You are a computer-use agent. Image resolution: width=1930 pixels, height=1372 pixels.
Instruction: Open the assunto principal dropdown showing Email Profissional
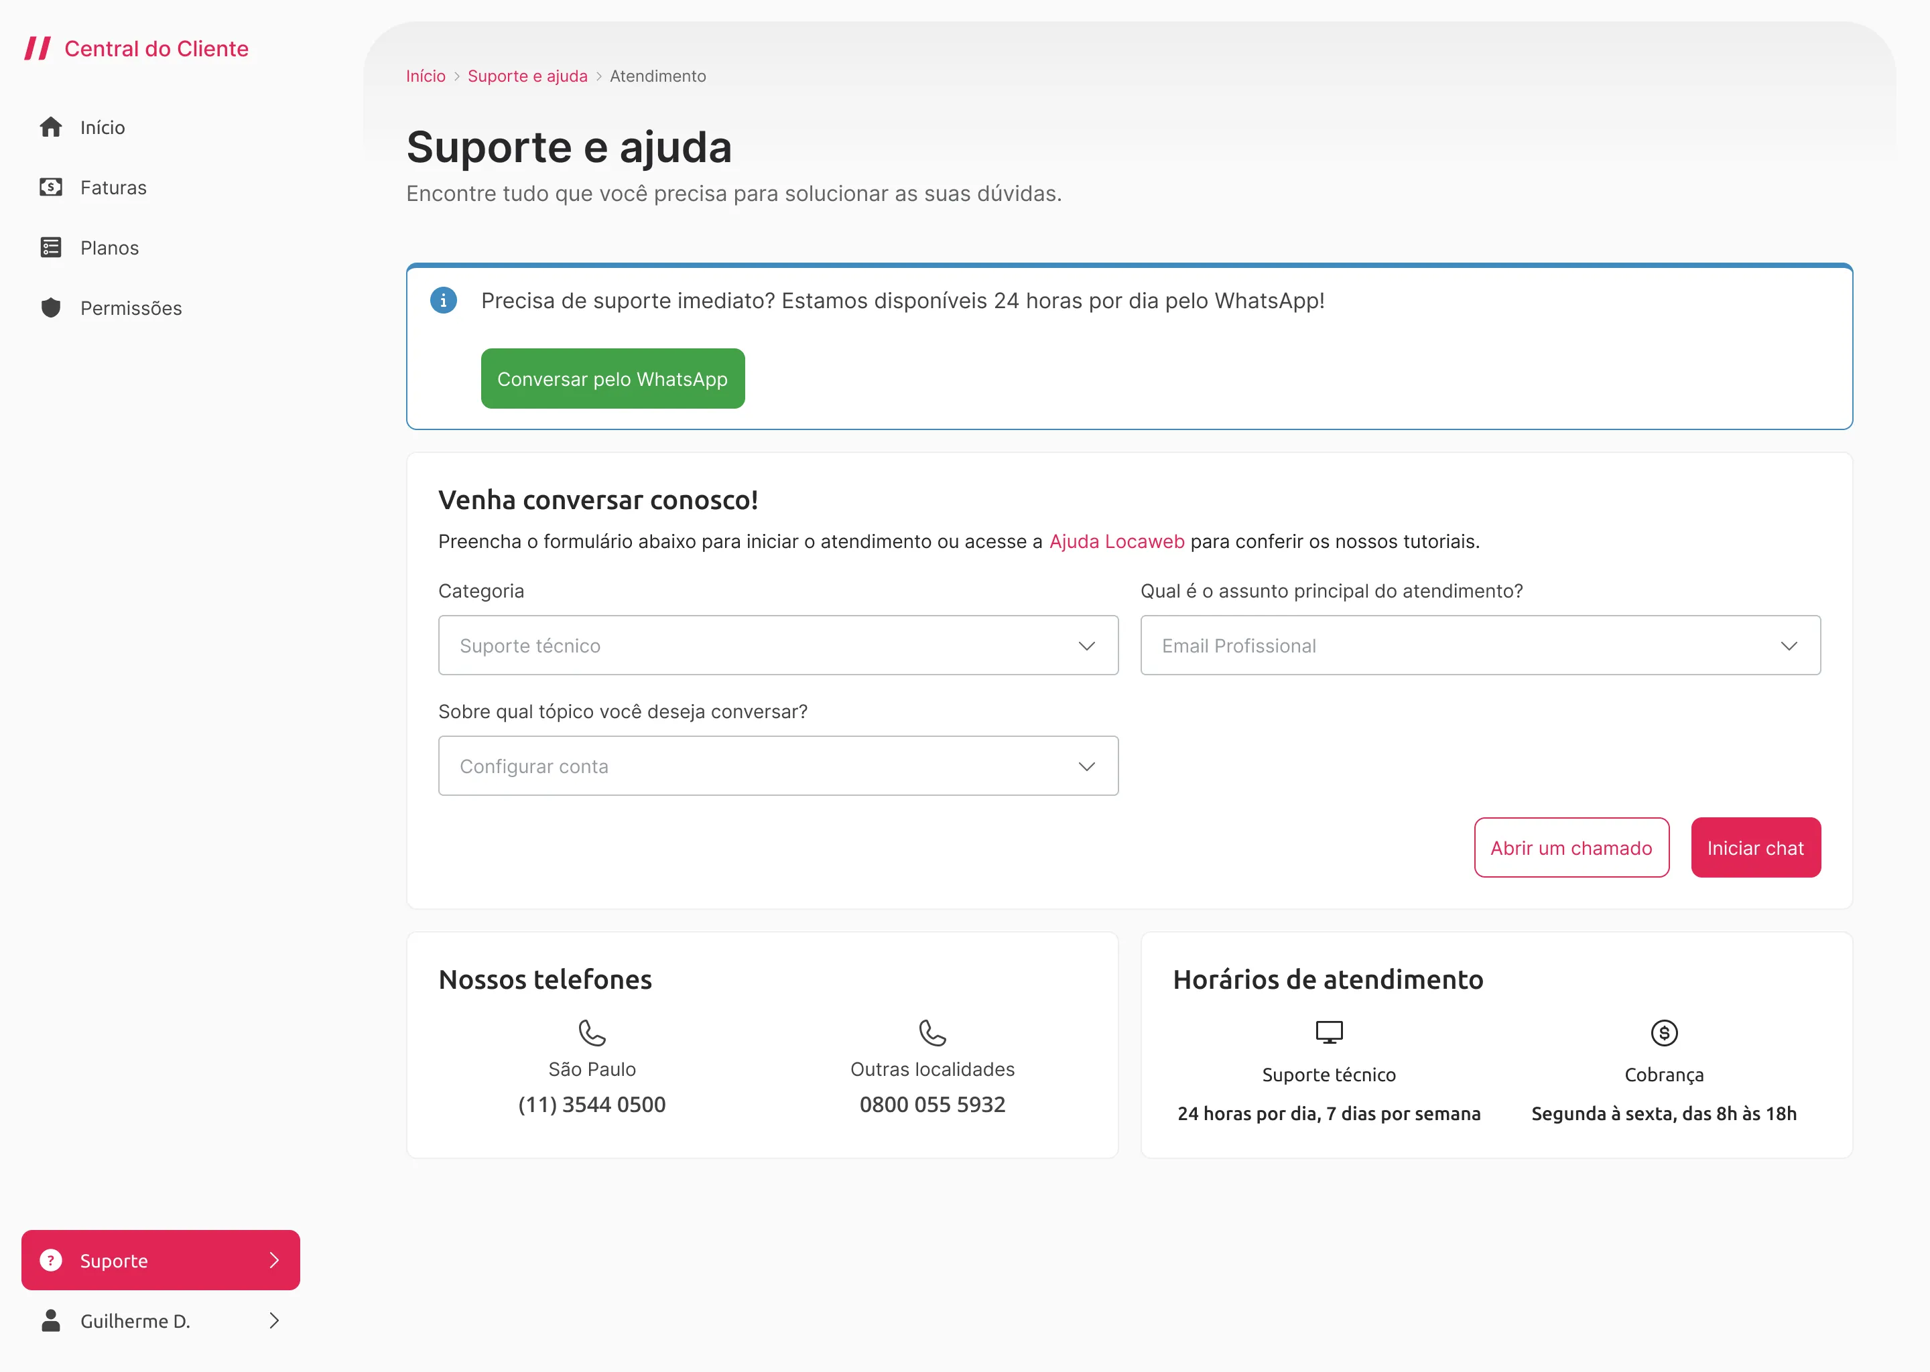pyautogui.click(x=1480, y=645)
